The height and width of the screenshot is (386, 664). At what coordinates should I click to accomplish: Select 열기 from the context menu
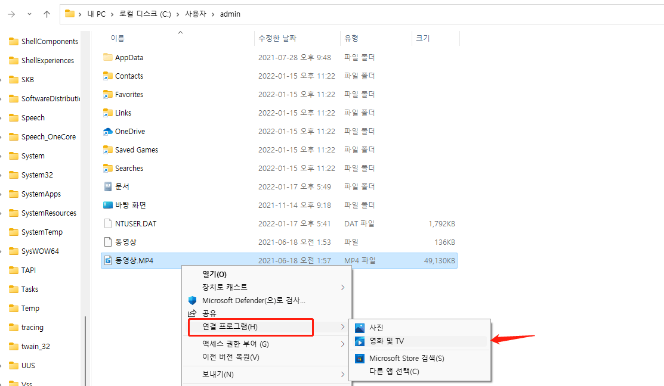(x=215, y=274)
